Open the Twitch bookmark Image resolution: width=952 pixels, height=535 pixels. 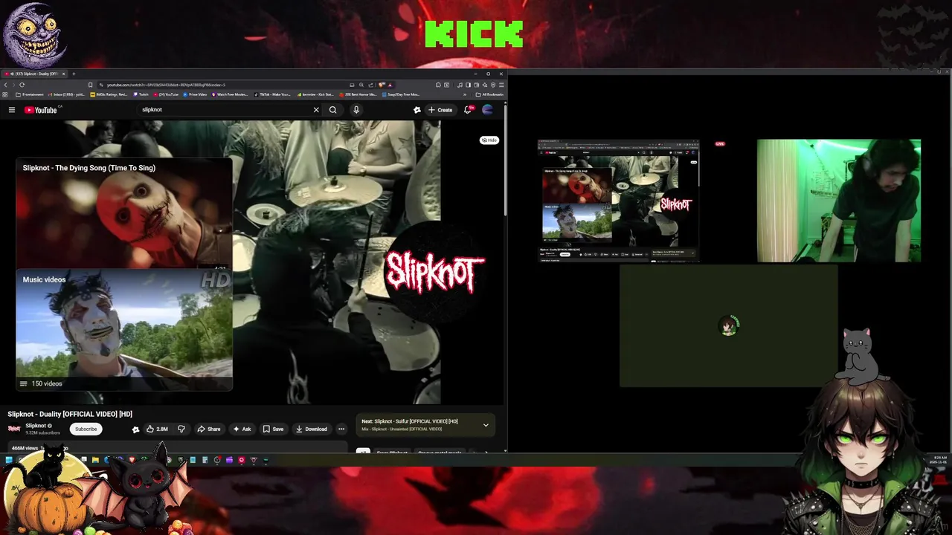point(141,94)
